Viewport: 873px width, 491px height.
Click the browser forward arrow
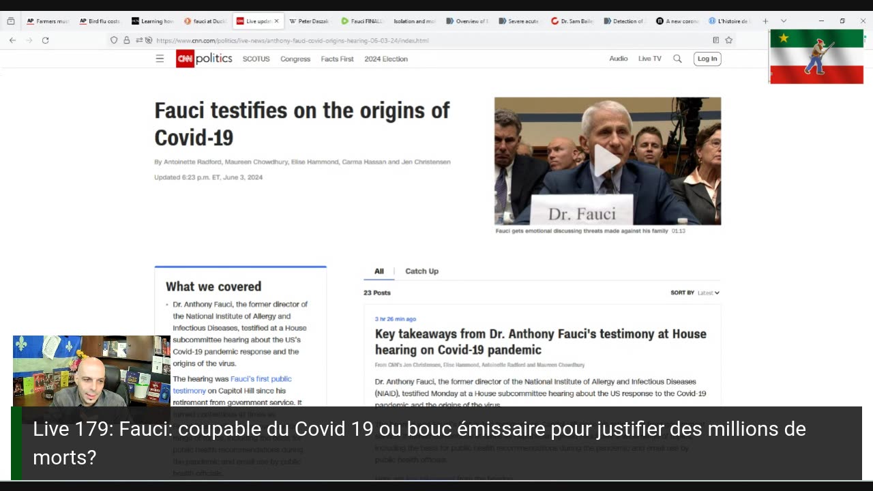(29, 40)
